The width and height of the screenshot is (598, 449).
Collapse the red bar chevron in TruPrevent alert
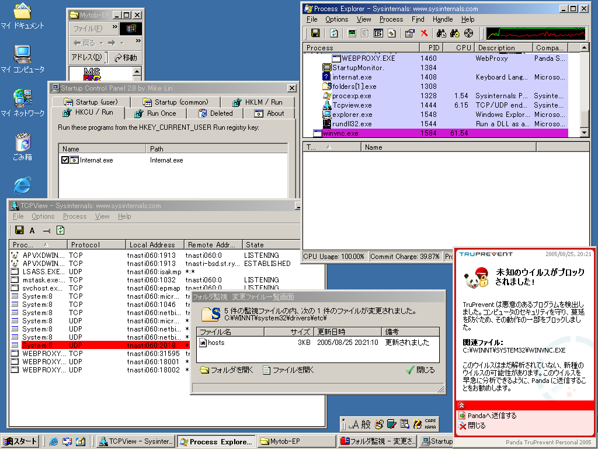coord(461,405)
